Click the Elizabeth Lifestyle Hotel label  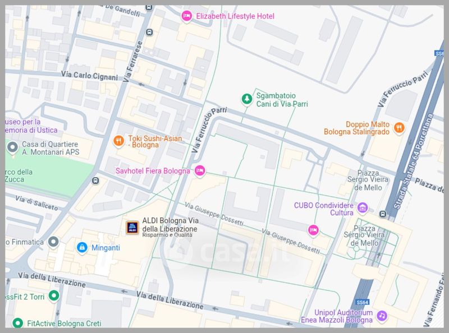pos(235,16)
